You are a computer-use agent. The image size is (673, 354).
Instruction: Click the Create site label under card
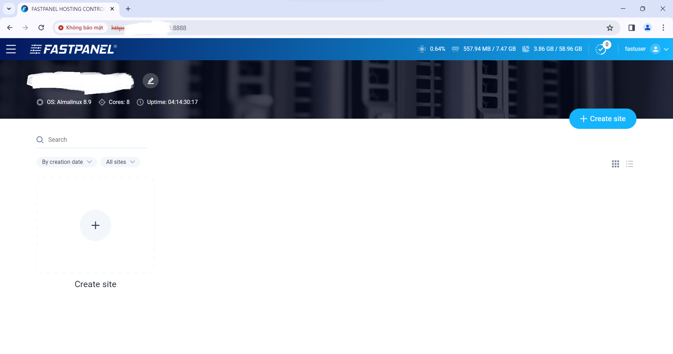click(95, 284)
